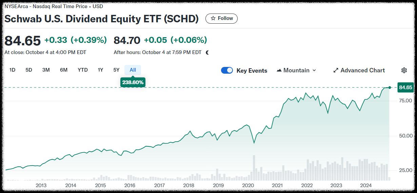Select the 5Y time range
Viewport: 417px width, 193px height.
tap(116, 70)
